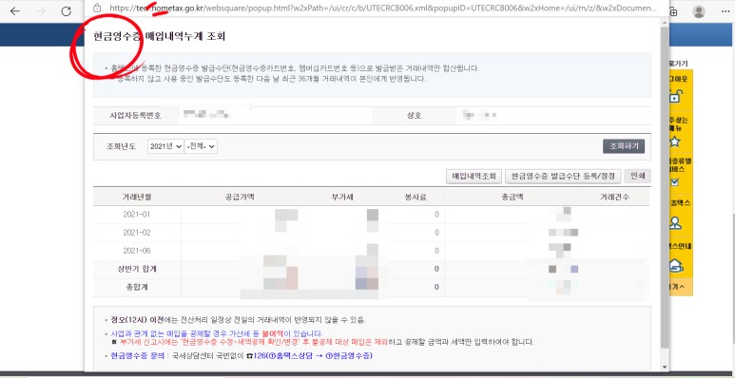Click the 인쇄 print button
The height and width of the screenshot is (378, 735).
637,176
